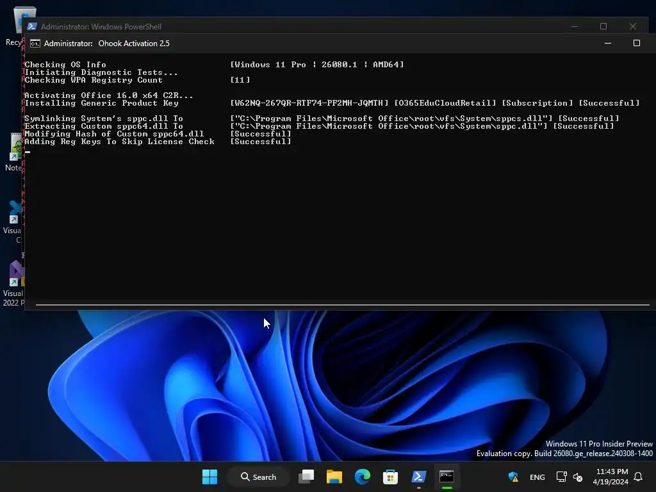This screenshot has width=656, height=492.
Task: Click the "Activating Office 16.0 x64 C2R..." line
Action: pyautogui.click(x=109, y=95)
